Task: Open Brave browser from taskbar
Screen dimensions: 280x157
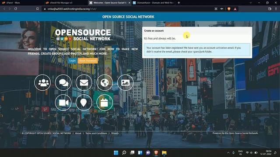Action: [156, 153]
